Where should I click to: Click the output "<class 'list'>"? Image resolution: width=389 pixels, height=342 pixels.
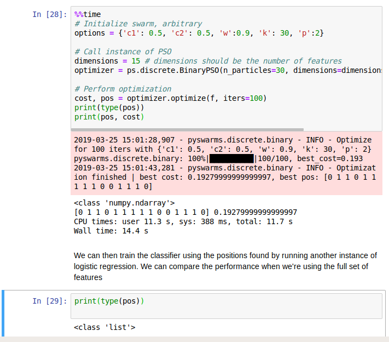104,327
